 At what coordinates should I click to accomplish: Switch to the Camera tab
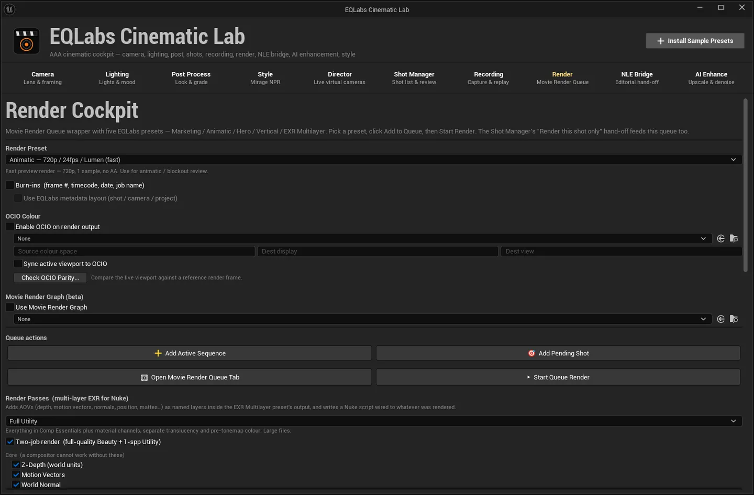42,78
